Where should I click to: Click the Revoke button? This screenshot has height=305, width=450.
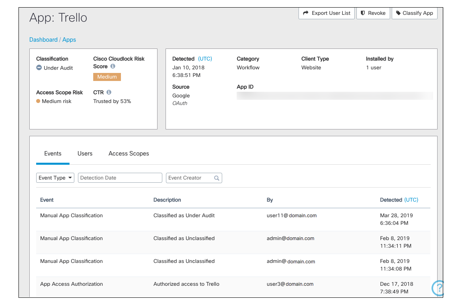[373, 13]
